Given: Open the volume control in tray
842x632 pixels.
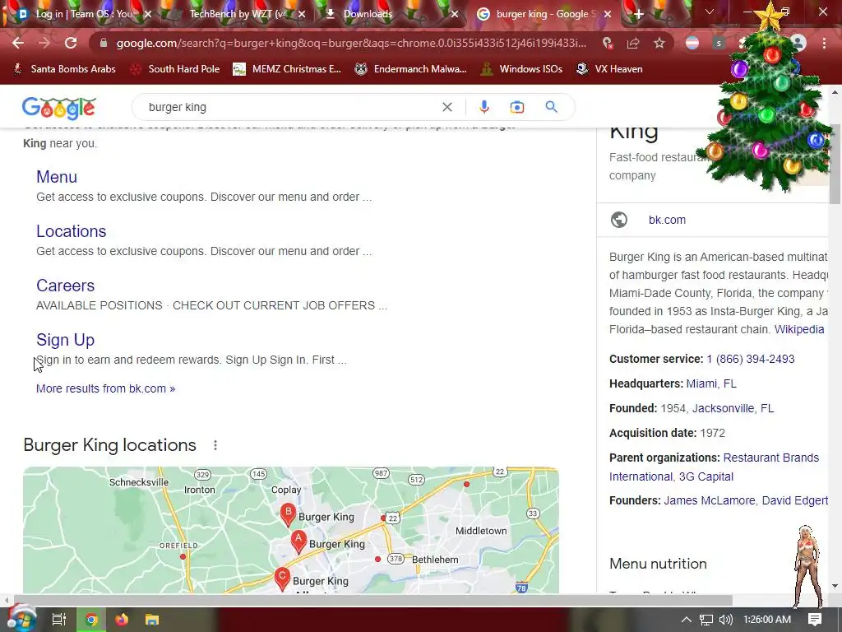Looking at the screenshot, I should (725, 620).
